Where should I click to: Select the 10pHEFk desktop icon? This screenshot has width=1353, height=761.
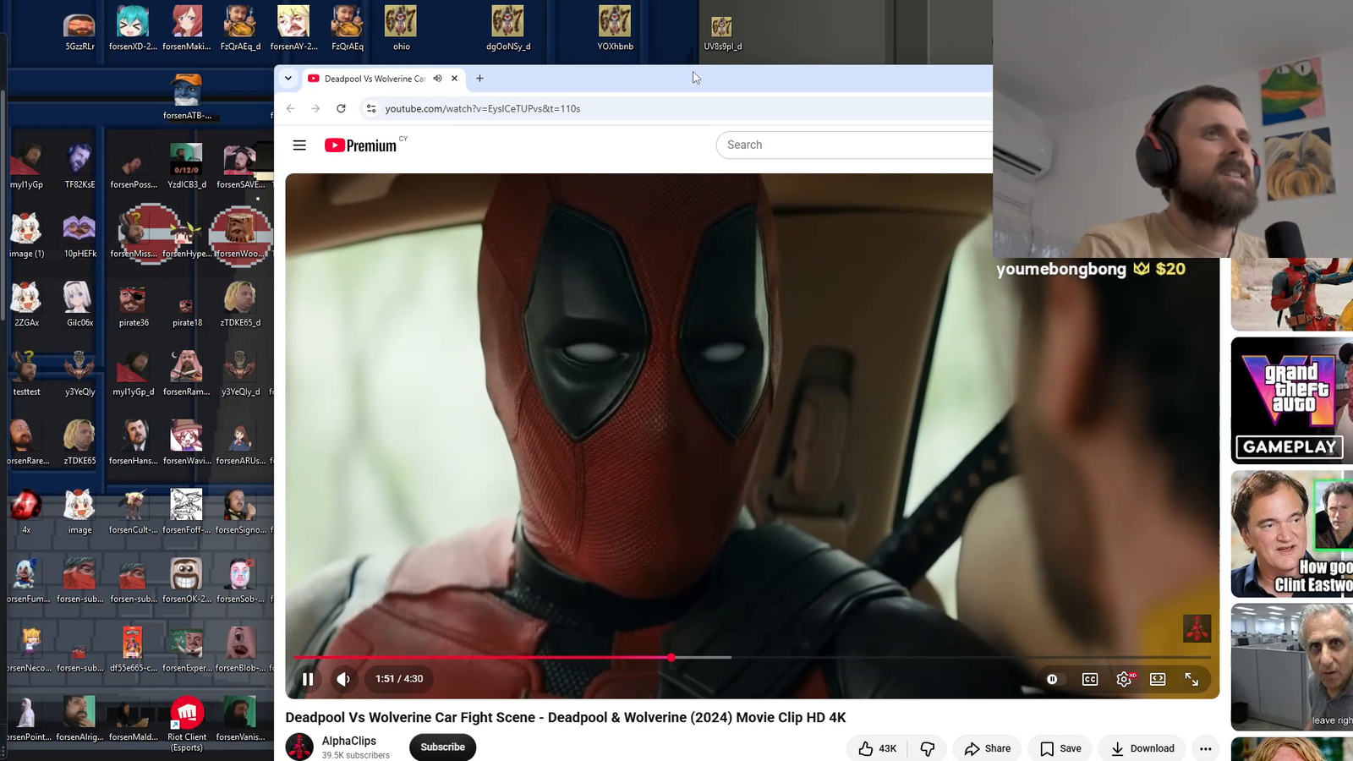point(79,236)
